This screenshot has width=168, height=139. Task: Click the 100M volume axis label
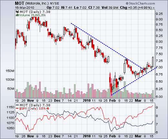pos(10,80)
